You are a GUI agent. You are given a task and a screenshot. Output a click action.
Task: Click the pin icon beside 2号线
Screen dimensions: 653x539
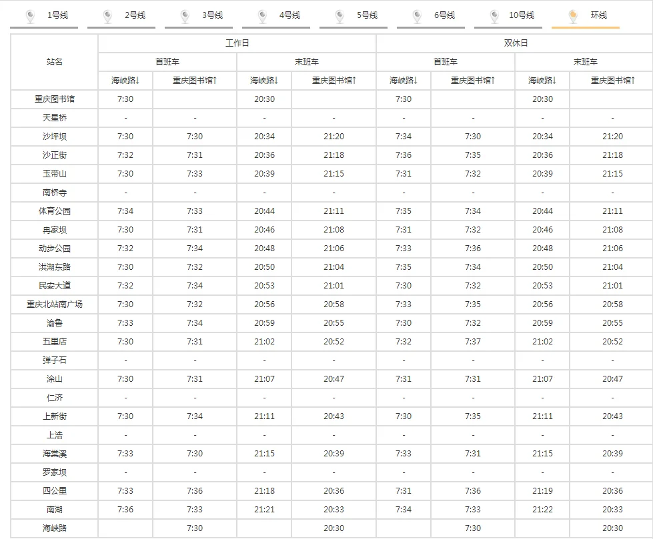click(108, 16)
